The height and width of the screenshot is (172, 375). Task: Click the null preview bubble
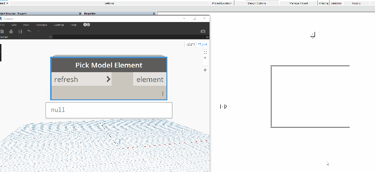pyautogui.click(x=109, y=110)
